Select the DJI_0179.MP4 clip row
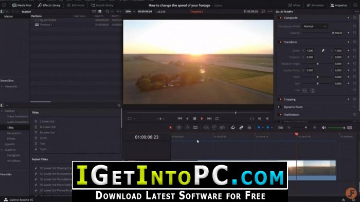The image size is (360, 202). (x=76, y=20)
